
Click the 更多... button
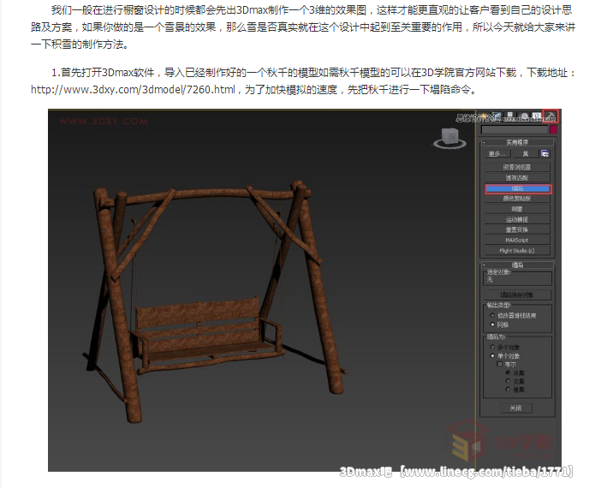(497, 153)
